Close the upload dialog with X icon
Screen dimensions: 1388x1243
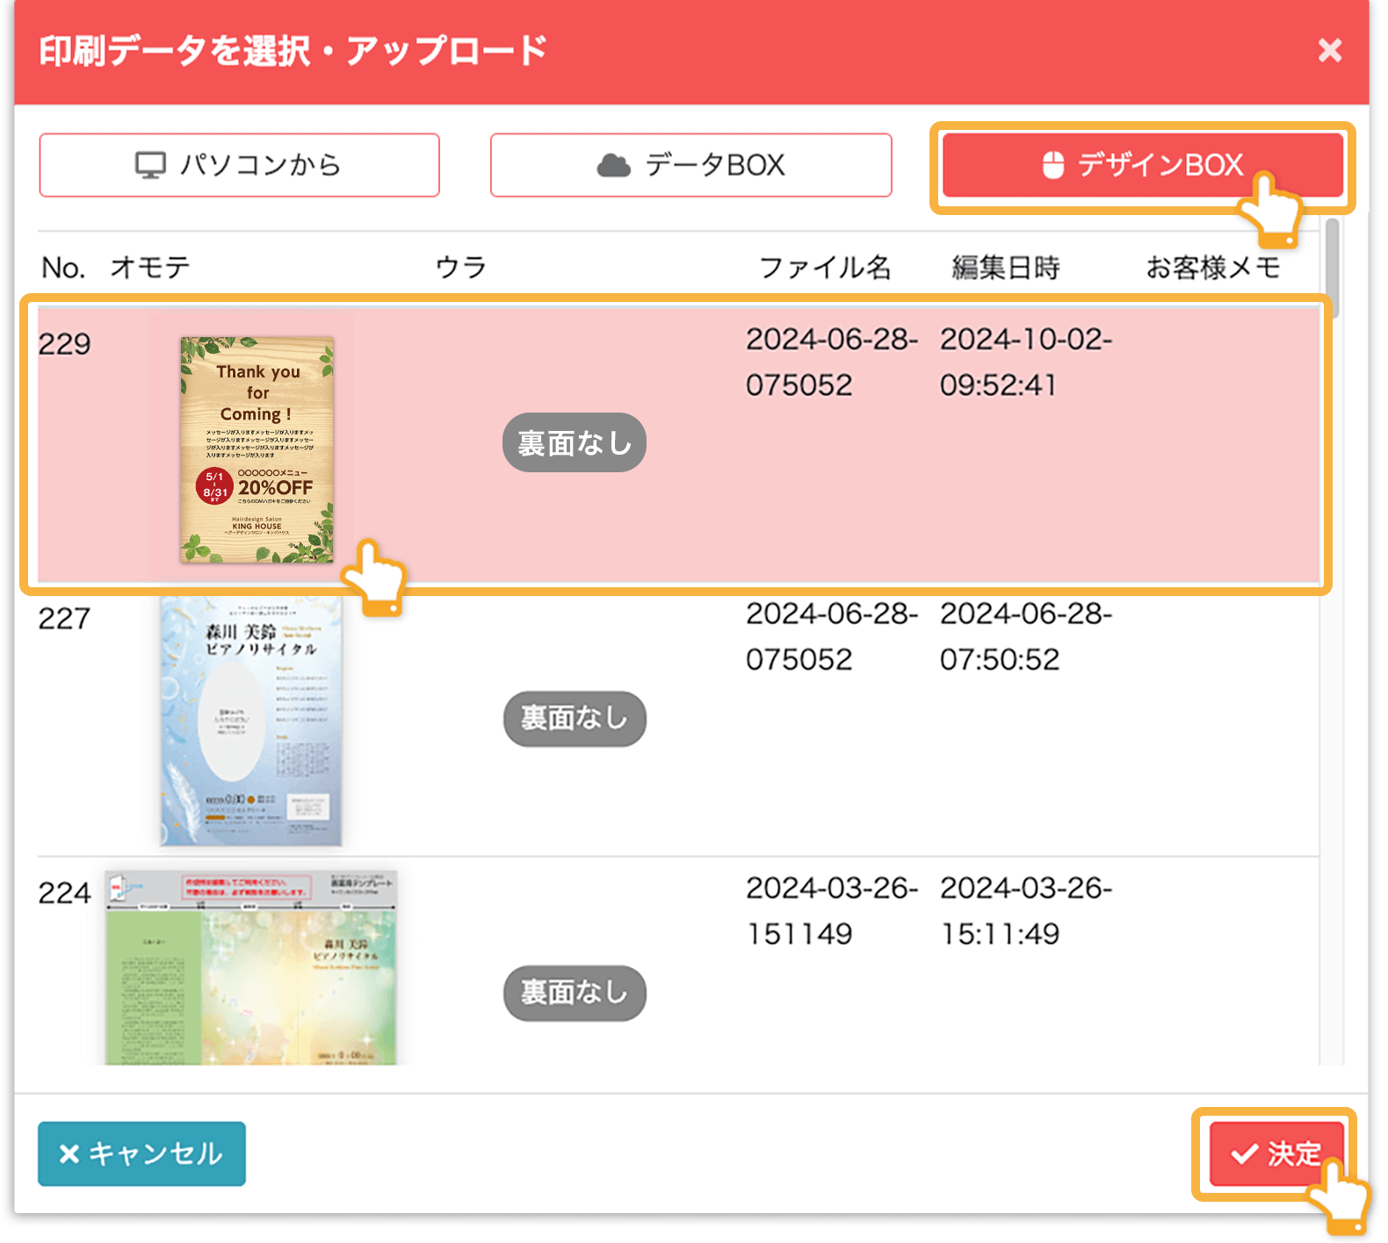1329,51
